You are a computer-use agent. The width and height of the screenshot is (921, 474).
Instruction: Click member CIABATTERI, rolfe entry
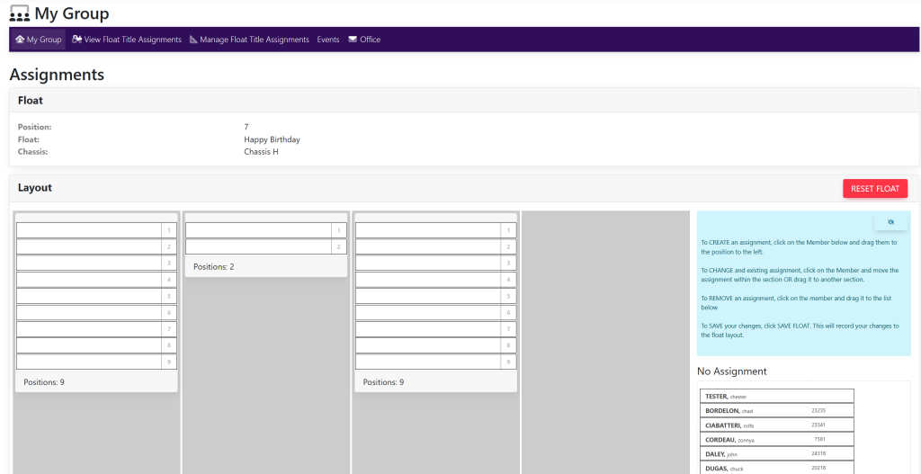(775, 425)
